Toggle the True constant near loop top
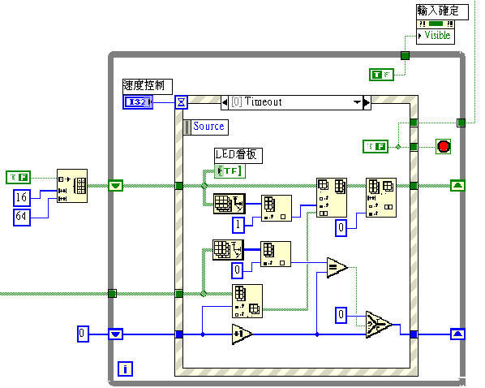Image resolution: width=485 pixels, height=388 pixels. pos(382,75)
